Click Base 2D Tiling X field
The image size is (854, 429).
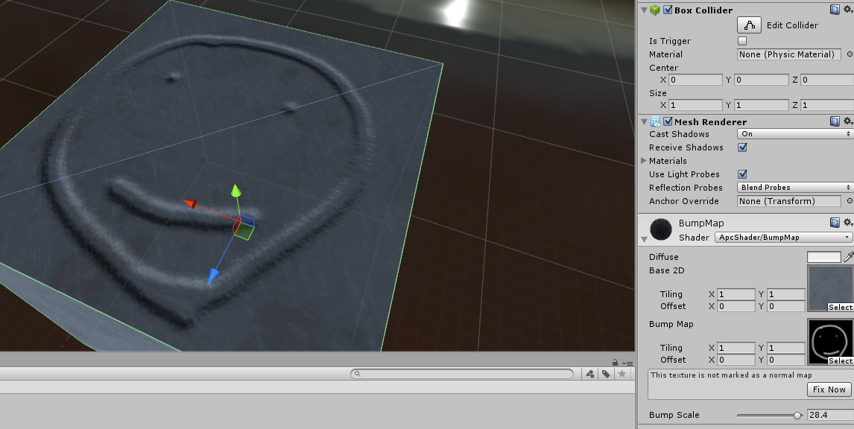(x=736, y=294)
